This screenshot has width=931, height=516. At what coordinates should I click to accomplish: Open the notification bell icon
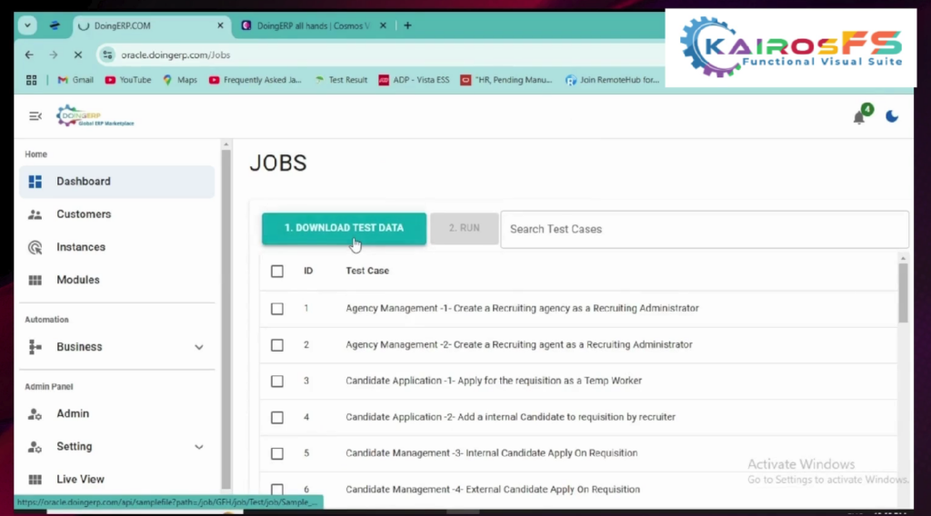click(858, 117)
